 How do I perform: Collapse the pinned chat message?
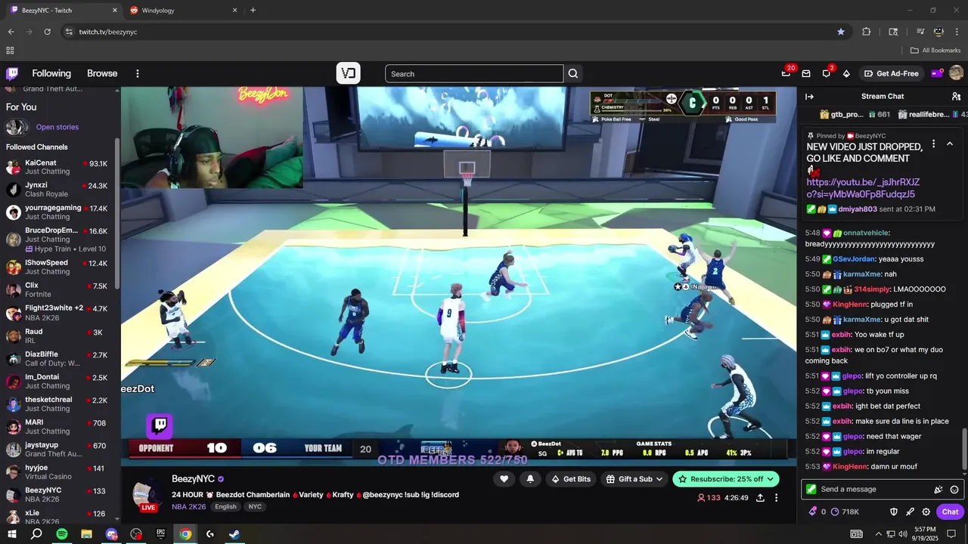[950, 144]
